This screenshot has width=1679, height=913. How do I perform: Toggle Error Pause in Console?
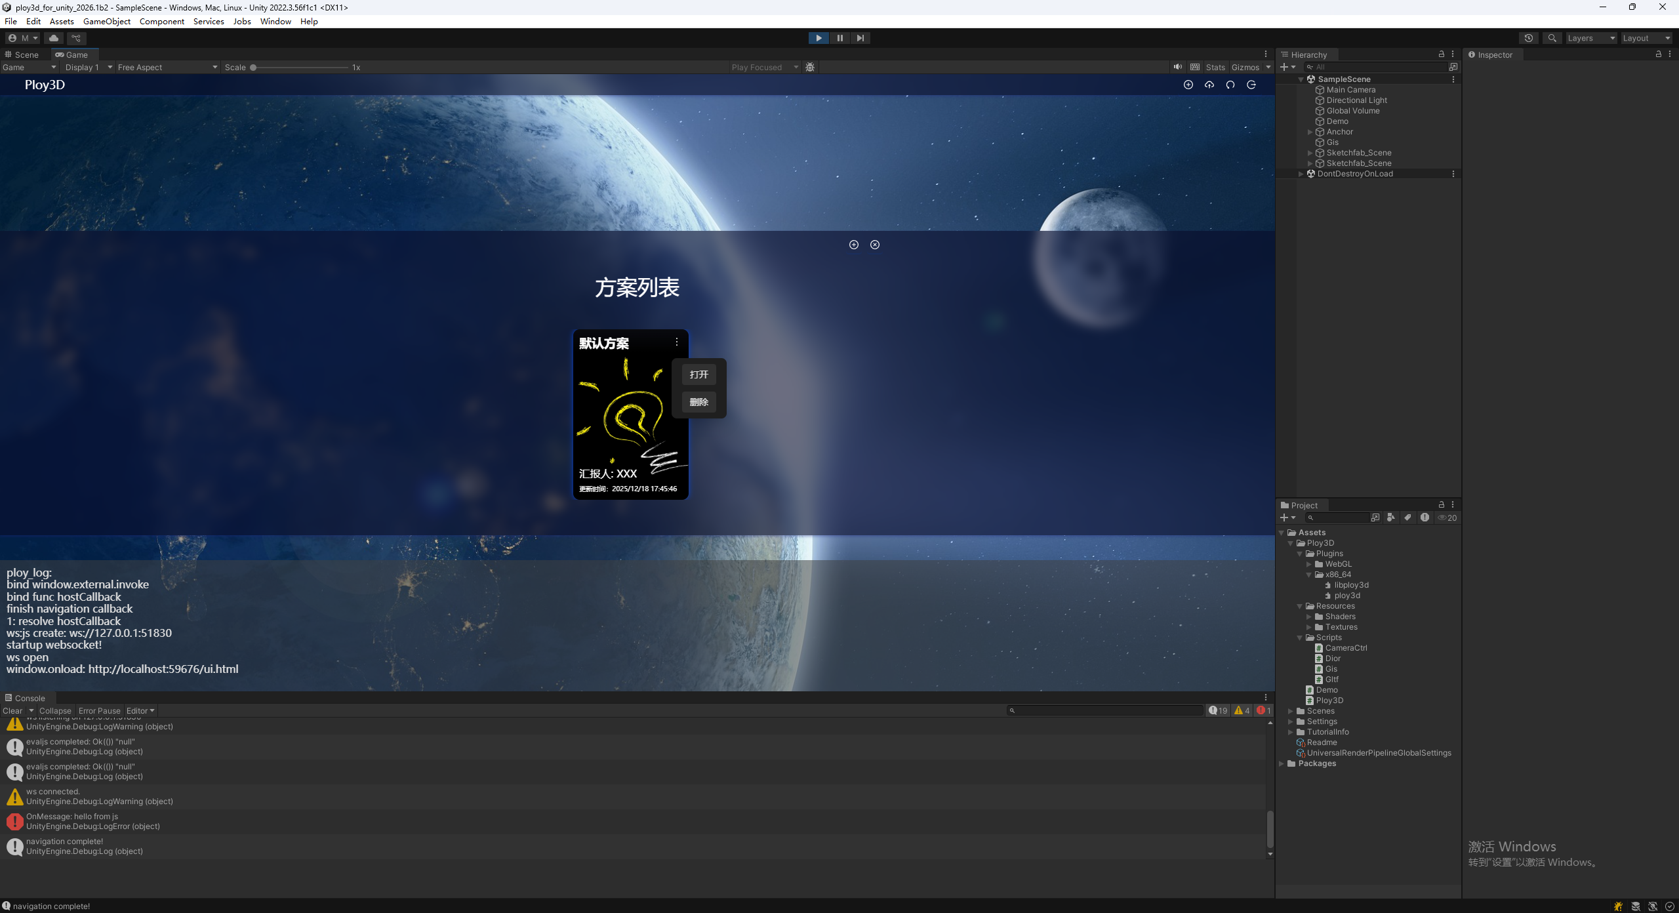point(99,710)
